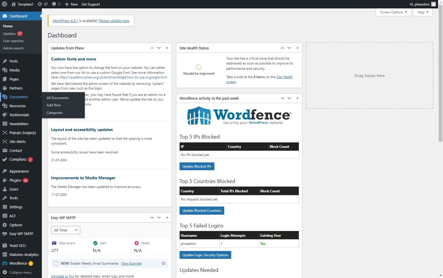Click the New content button in admin bar

click(x=71, y=4)
